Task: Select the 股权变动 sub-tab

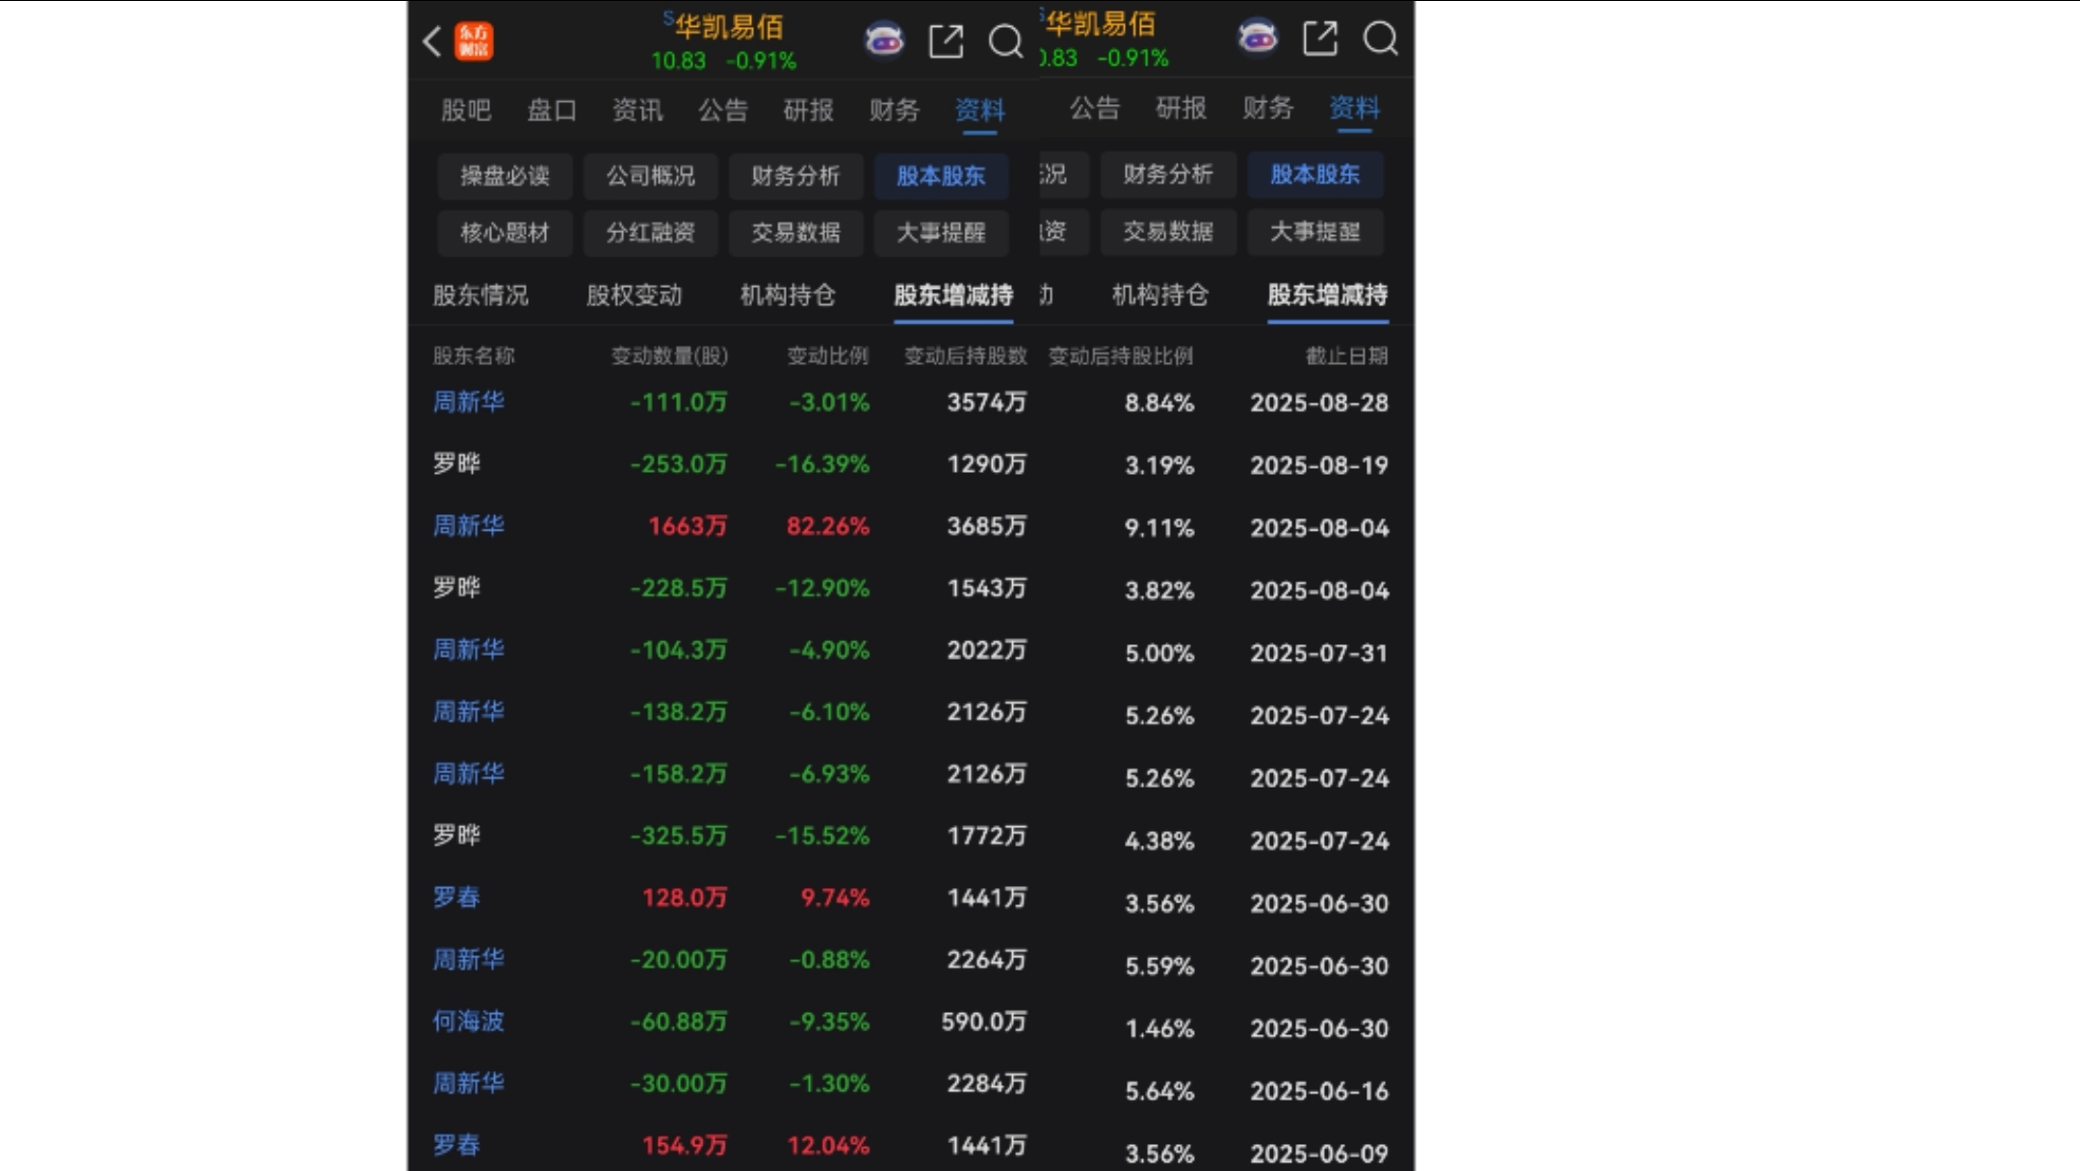Action: (634, 295)
